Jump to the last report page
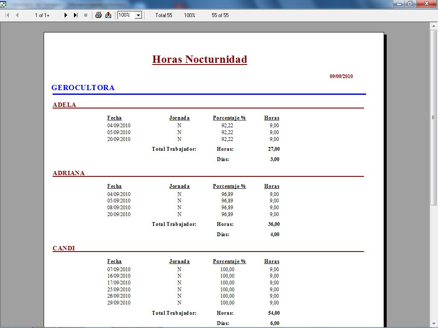 pyautogui.click(x=76, y=15)
